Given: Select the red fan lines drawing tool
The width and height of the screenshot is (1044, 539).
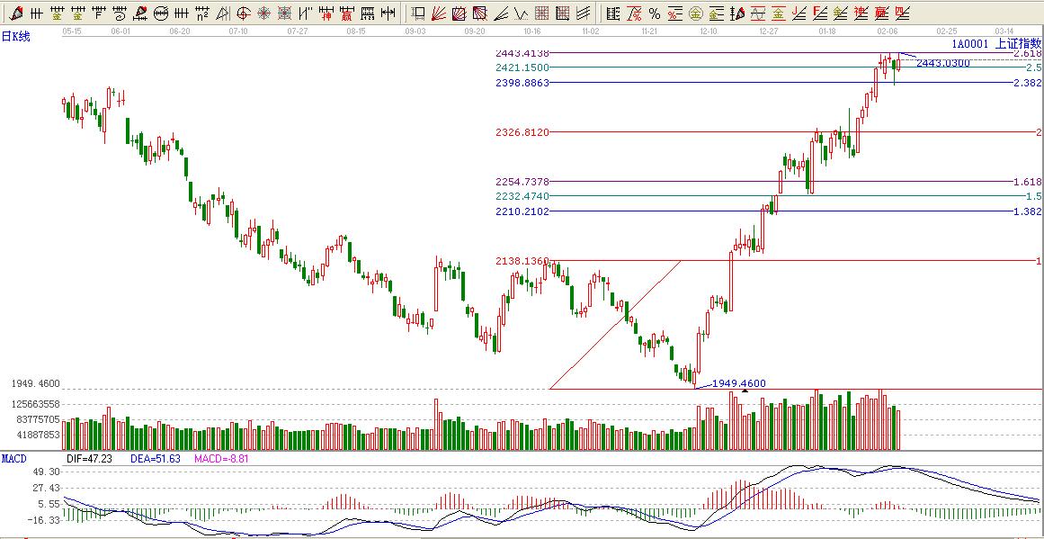Looking at the screenshot, I should click(x=438, y=13).
